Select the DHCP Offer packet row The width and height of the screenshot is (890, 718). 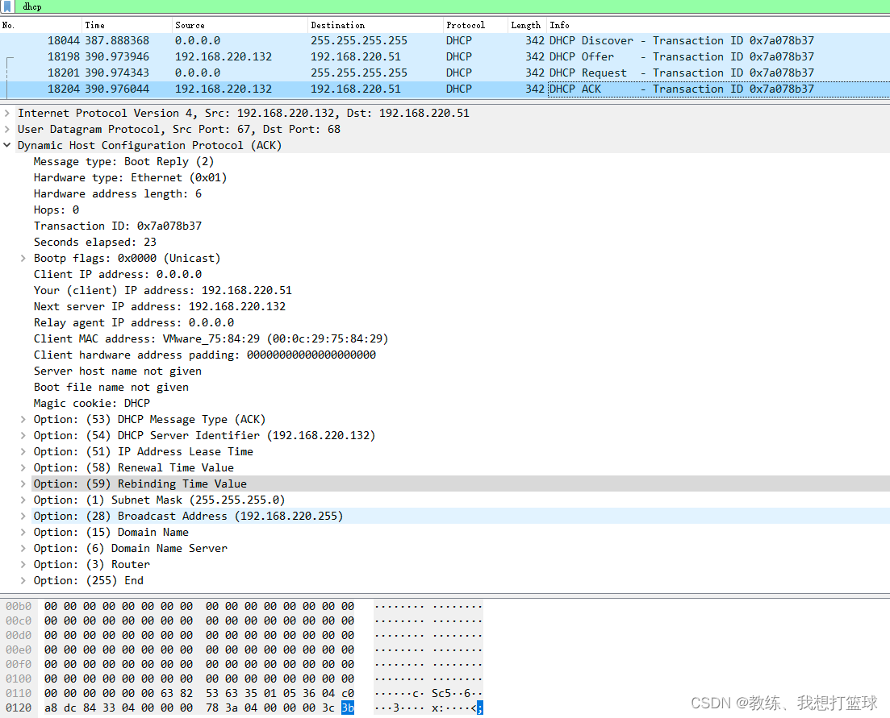(x=323, y=56)
